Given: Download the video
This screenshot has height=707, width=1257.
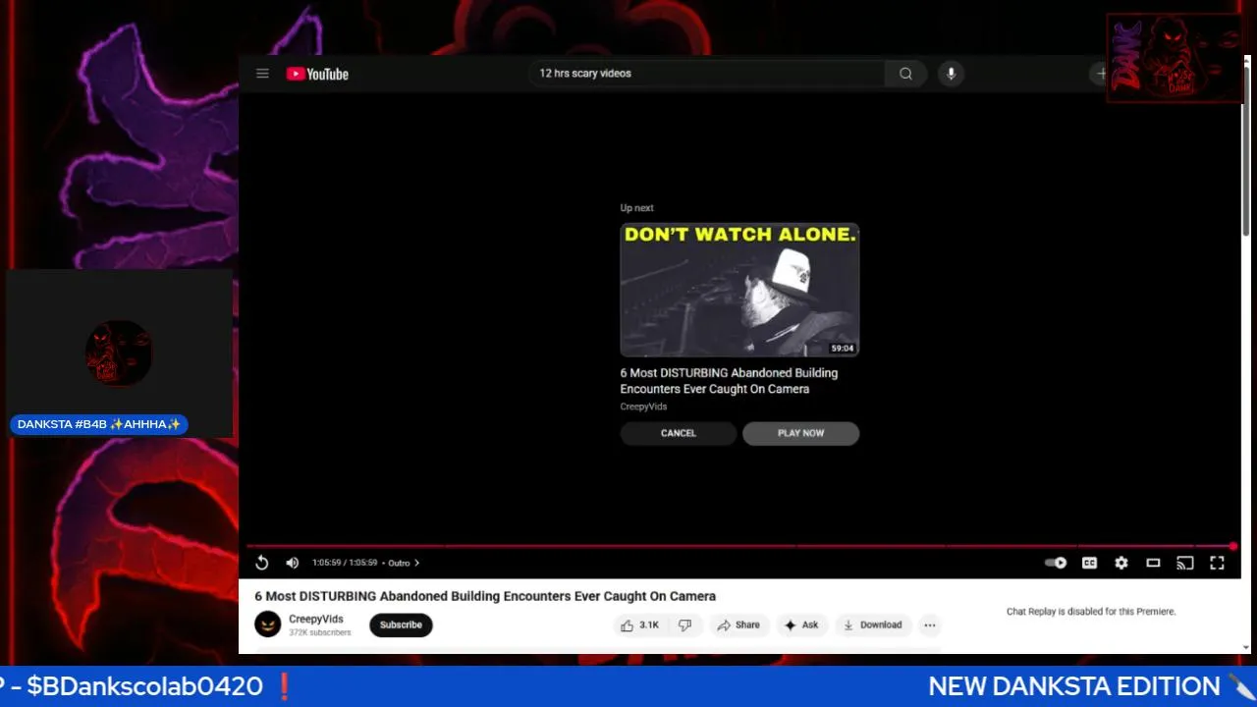Looking at the screenshot, I should point(872,625).
